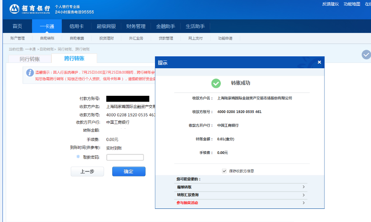
Task: Expand the 继续转账 arrow
Action: (304, 187)
